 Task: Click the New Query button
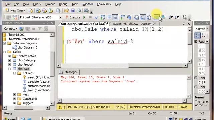coord(15,10)
